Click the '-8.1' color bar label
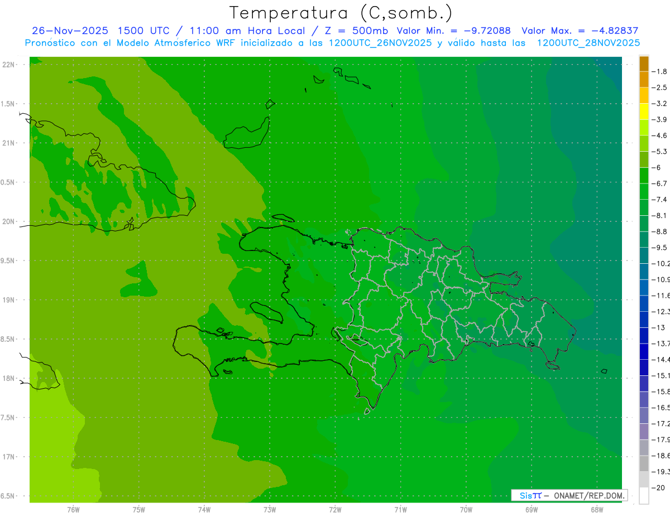 click(660, 215)
